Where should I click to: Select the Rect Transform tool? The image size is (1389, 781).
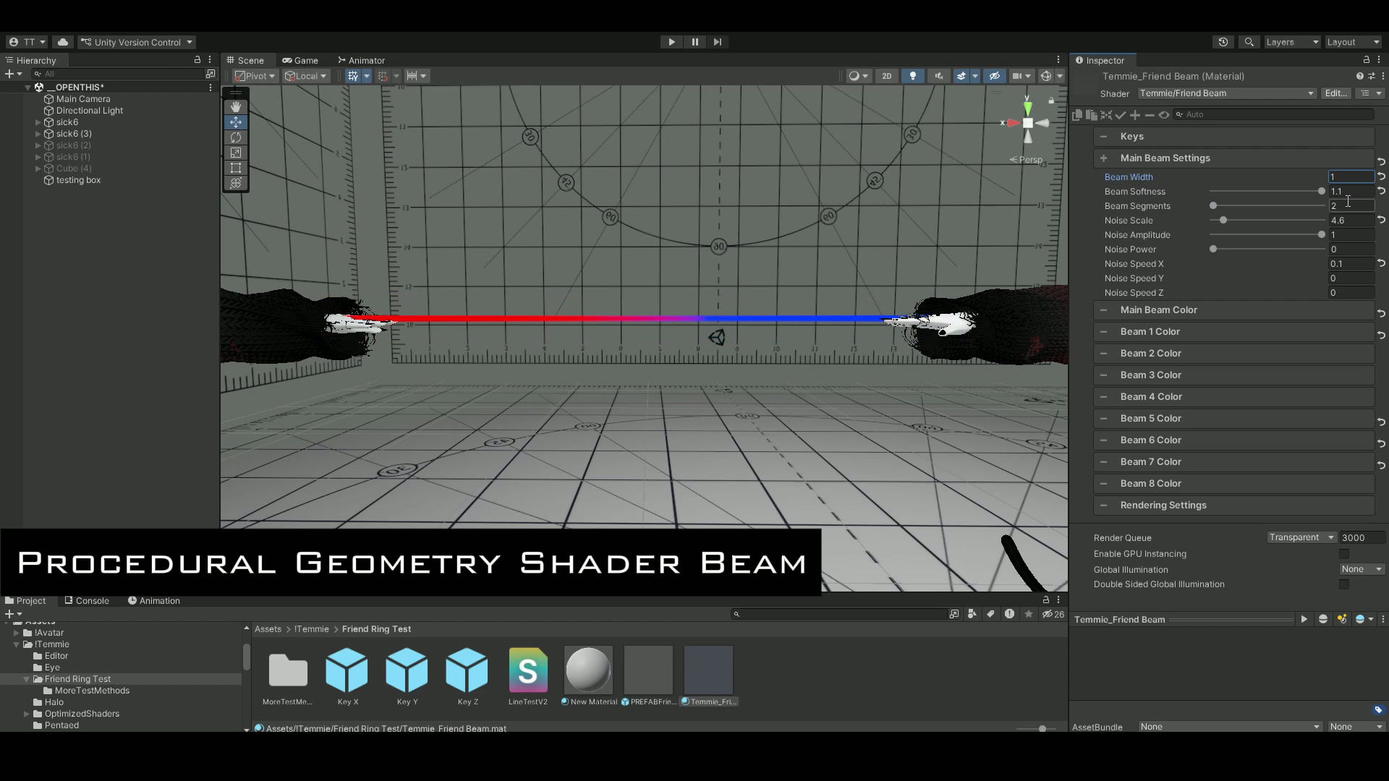tap(235, 168)
